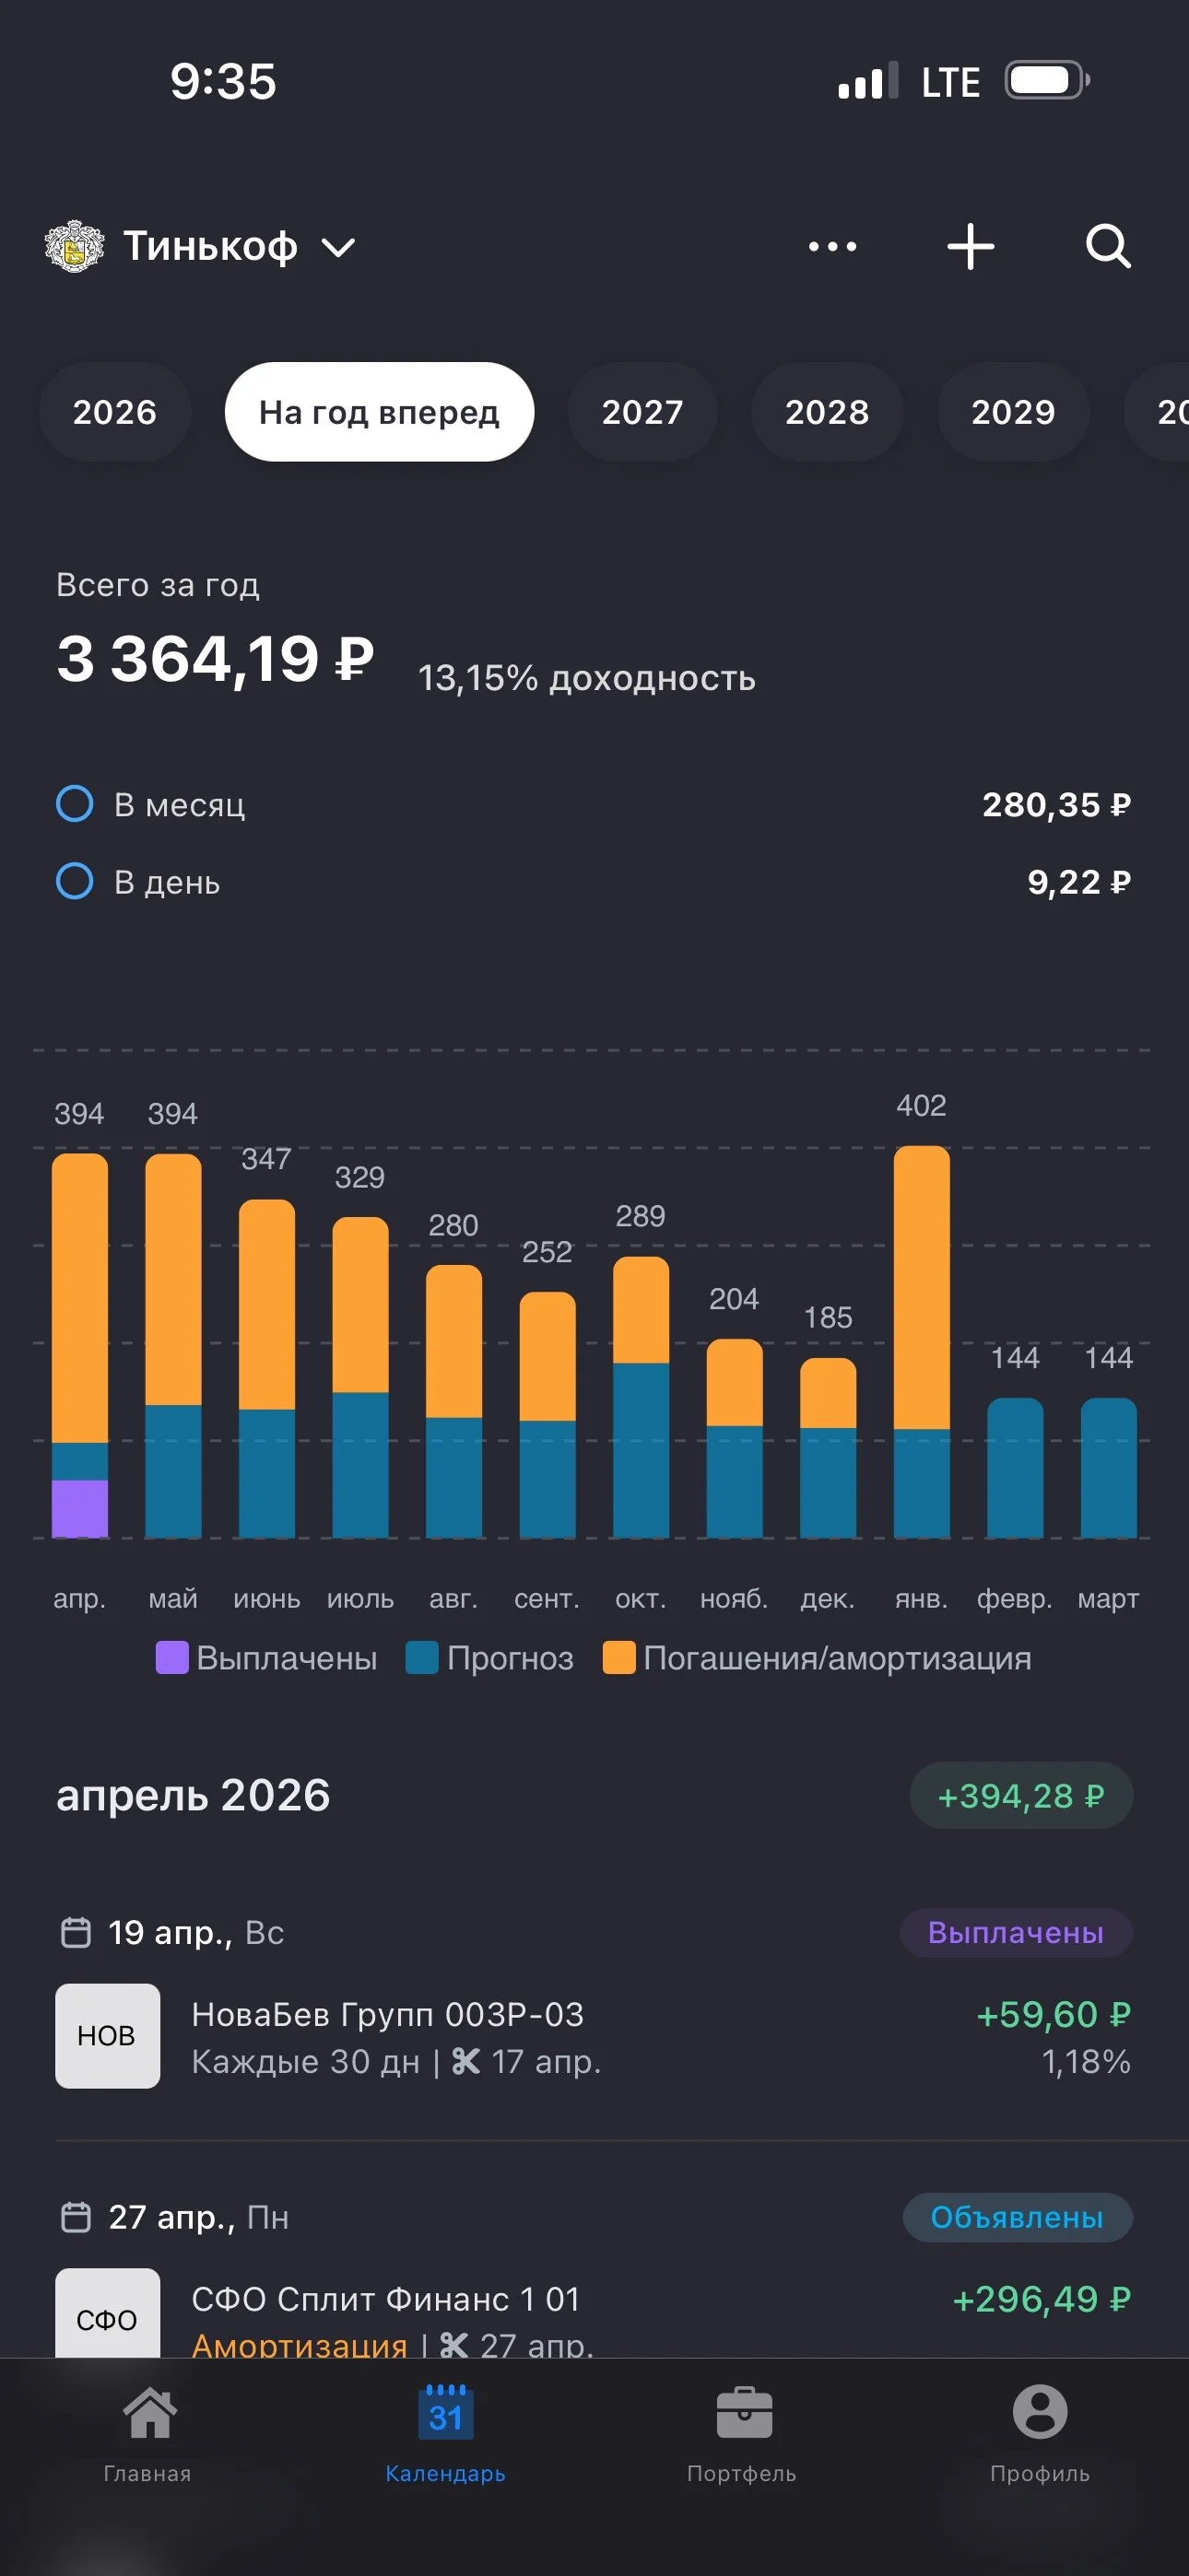1189x2576 pixels.
Task: Tap the март bar showing 144
Action: (x=1109, y=1468)
